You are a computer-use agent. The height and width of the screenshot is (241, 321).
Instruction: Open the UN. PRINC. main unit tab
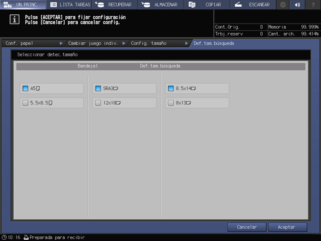tap(23, 4)
